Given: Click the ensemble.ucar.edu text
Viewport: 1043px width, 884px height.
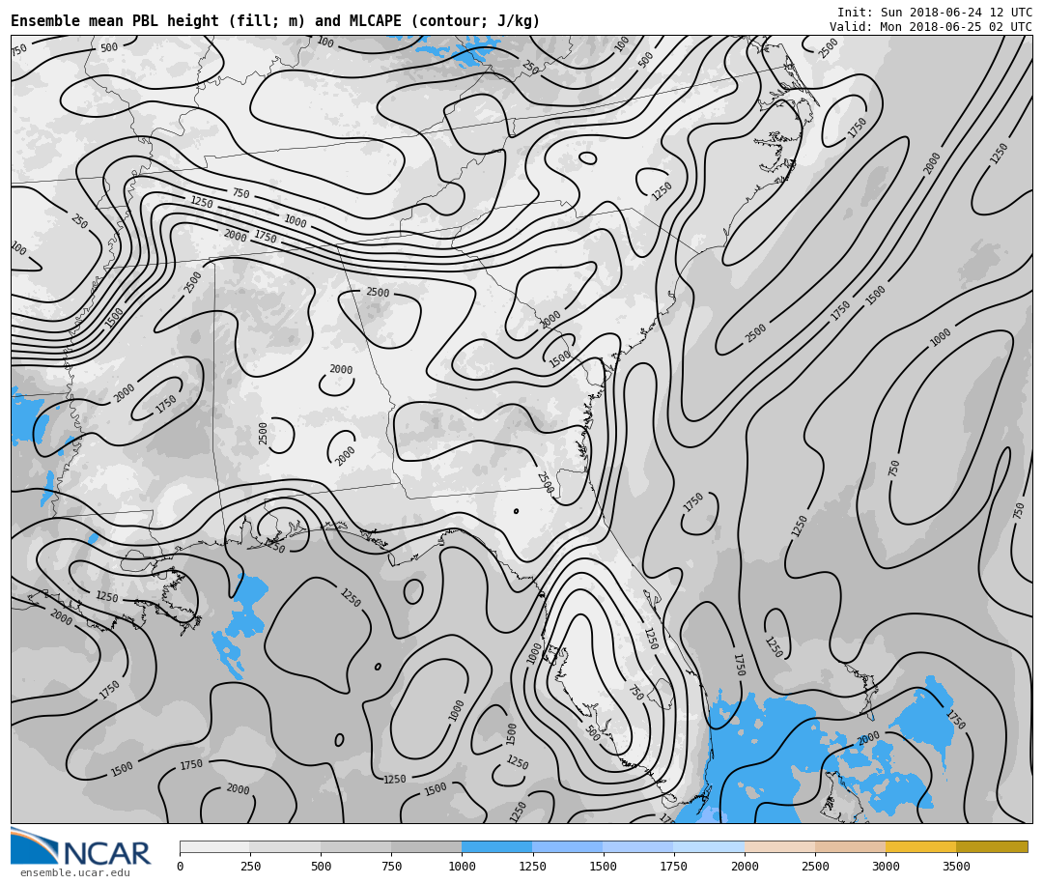Looking at the screenshot, I should (x=75, y=872).
